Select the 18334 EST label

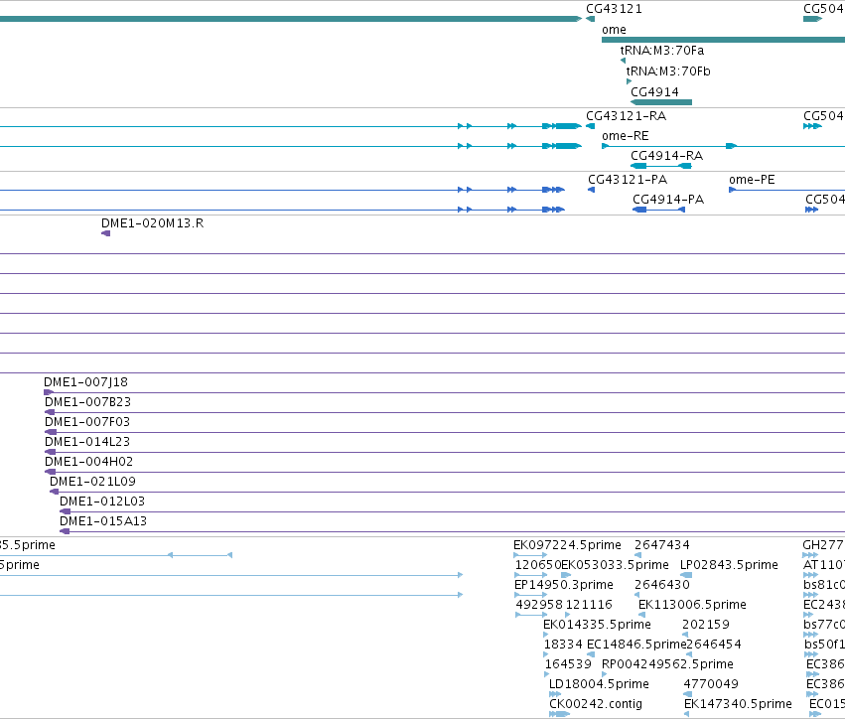(x=563, y=645)
